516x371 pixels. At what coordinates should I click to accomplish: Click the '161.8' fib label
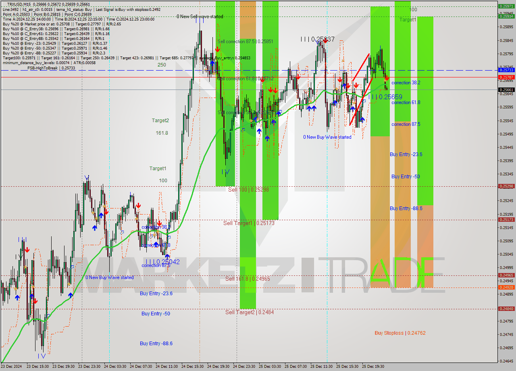point(162,133)
